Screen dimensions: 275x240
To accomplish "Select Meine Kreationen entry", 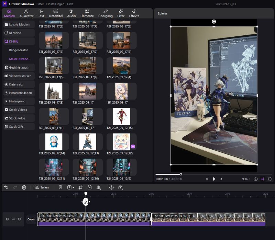I will pyautogui.click(x=20, y=59).
